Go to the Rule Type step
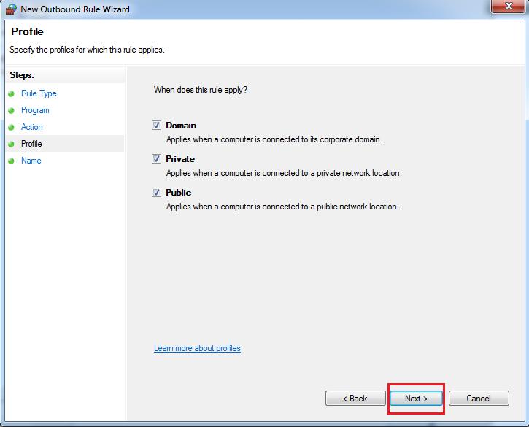The width and height of the screenshot is (529, 427). (39, 93)
